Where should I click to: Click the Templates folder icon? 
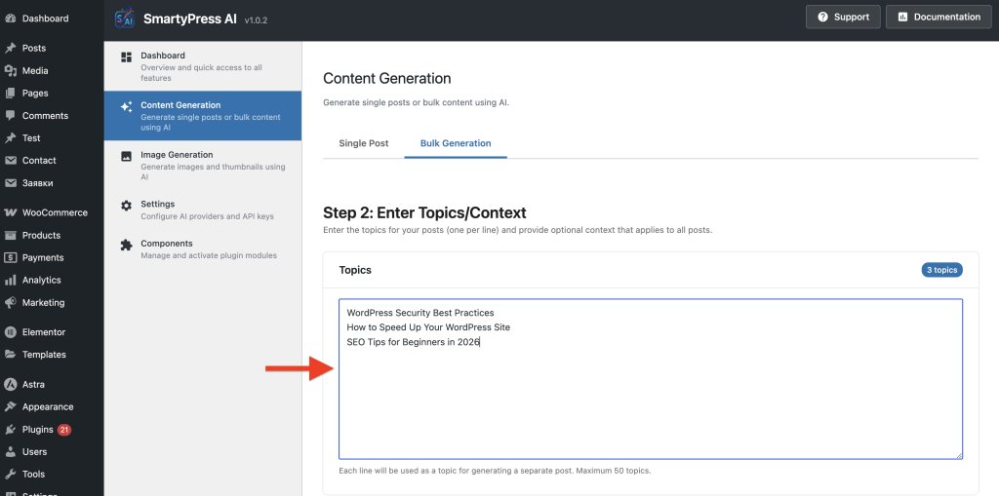pos(10,355)
